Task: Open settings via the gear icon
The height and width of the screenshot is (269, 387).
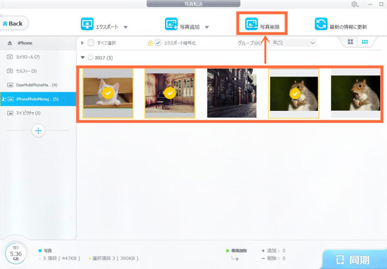Action: [355, 4]
